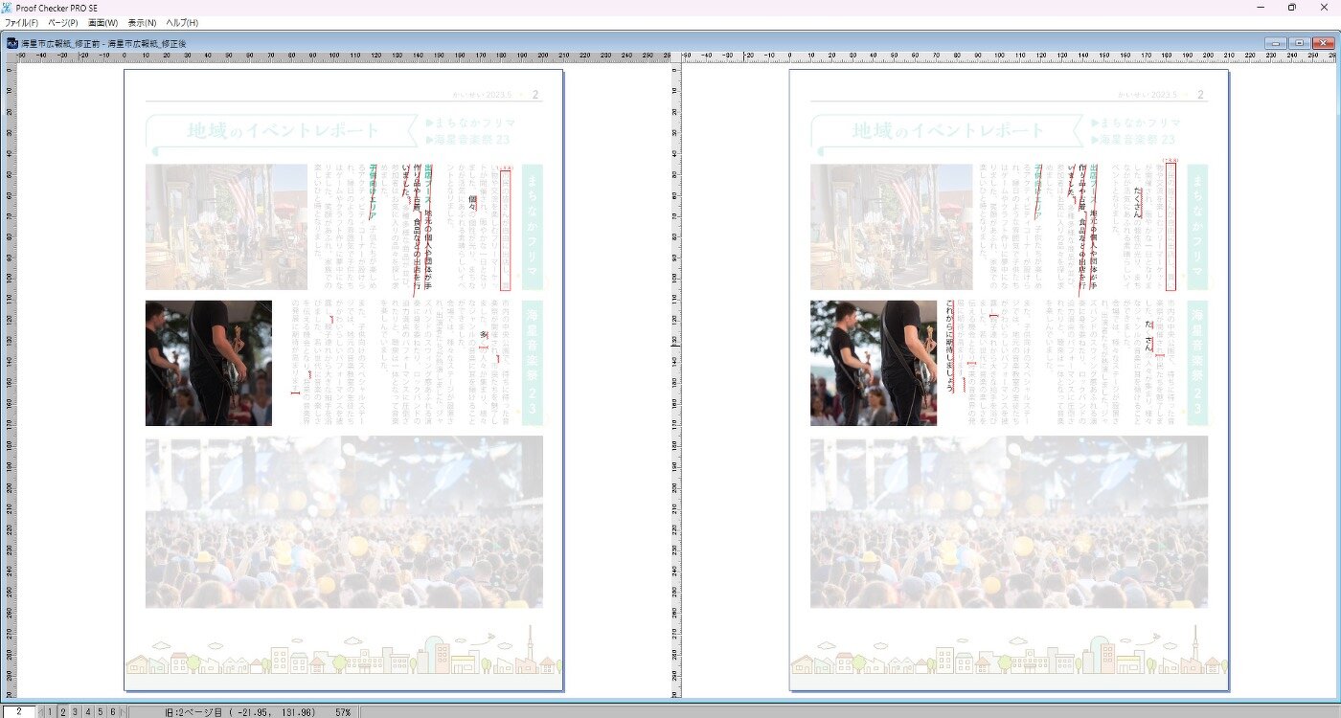This screenshot has height=718, width=1341.
Task: Click the red-boxed text column on right page
Action: click(x=1171, y=227)
